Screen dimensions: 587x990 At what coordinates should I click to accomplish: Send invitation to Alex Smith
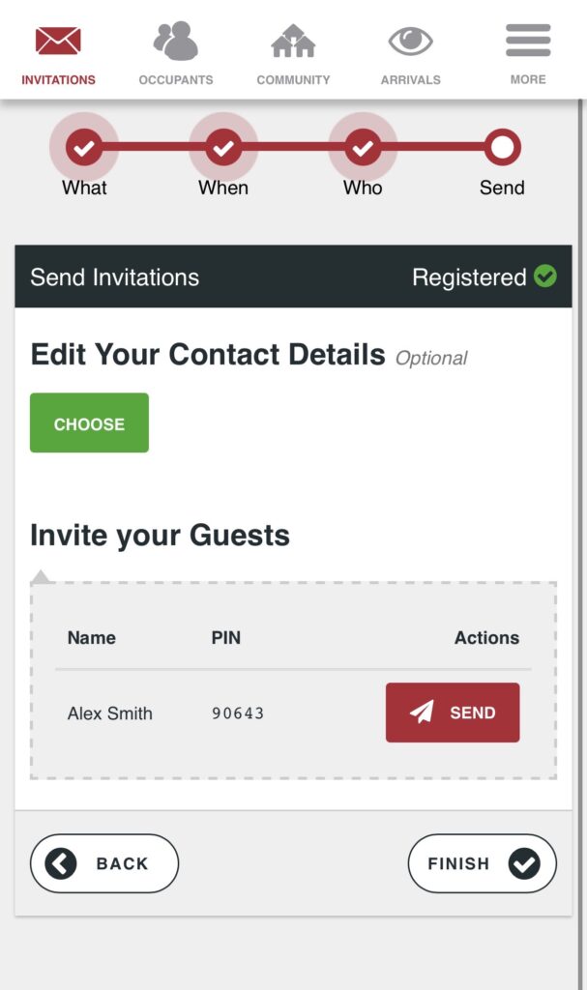click(x=453, y=713)
